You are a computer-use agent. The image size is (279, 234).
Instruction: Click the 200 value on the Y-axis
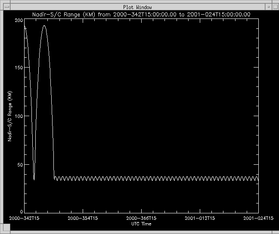[18, 21]
